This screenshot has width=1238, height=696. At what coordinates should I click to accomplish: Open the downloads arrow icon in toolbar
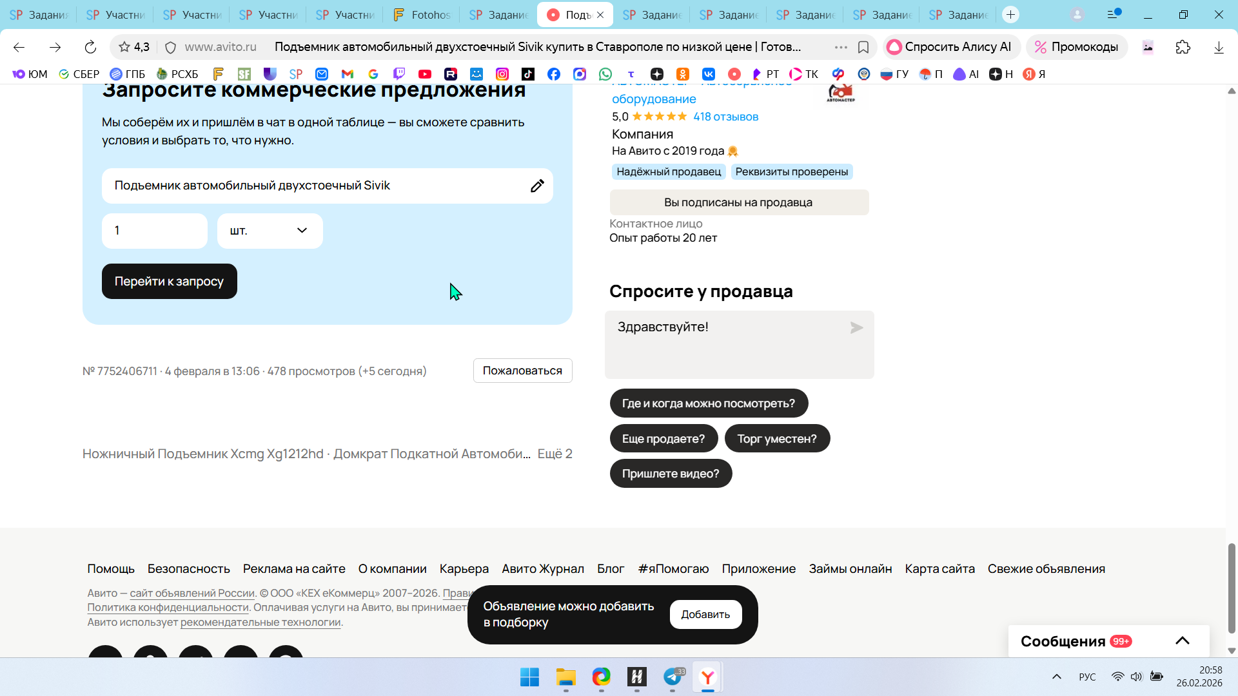click(x=1218, y=47)
